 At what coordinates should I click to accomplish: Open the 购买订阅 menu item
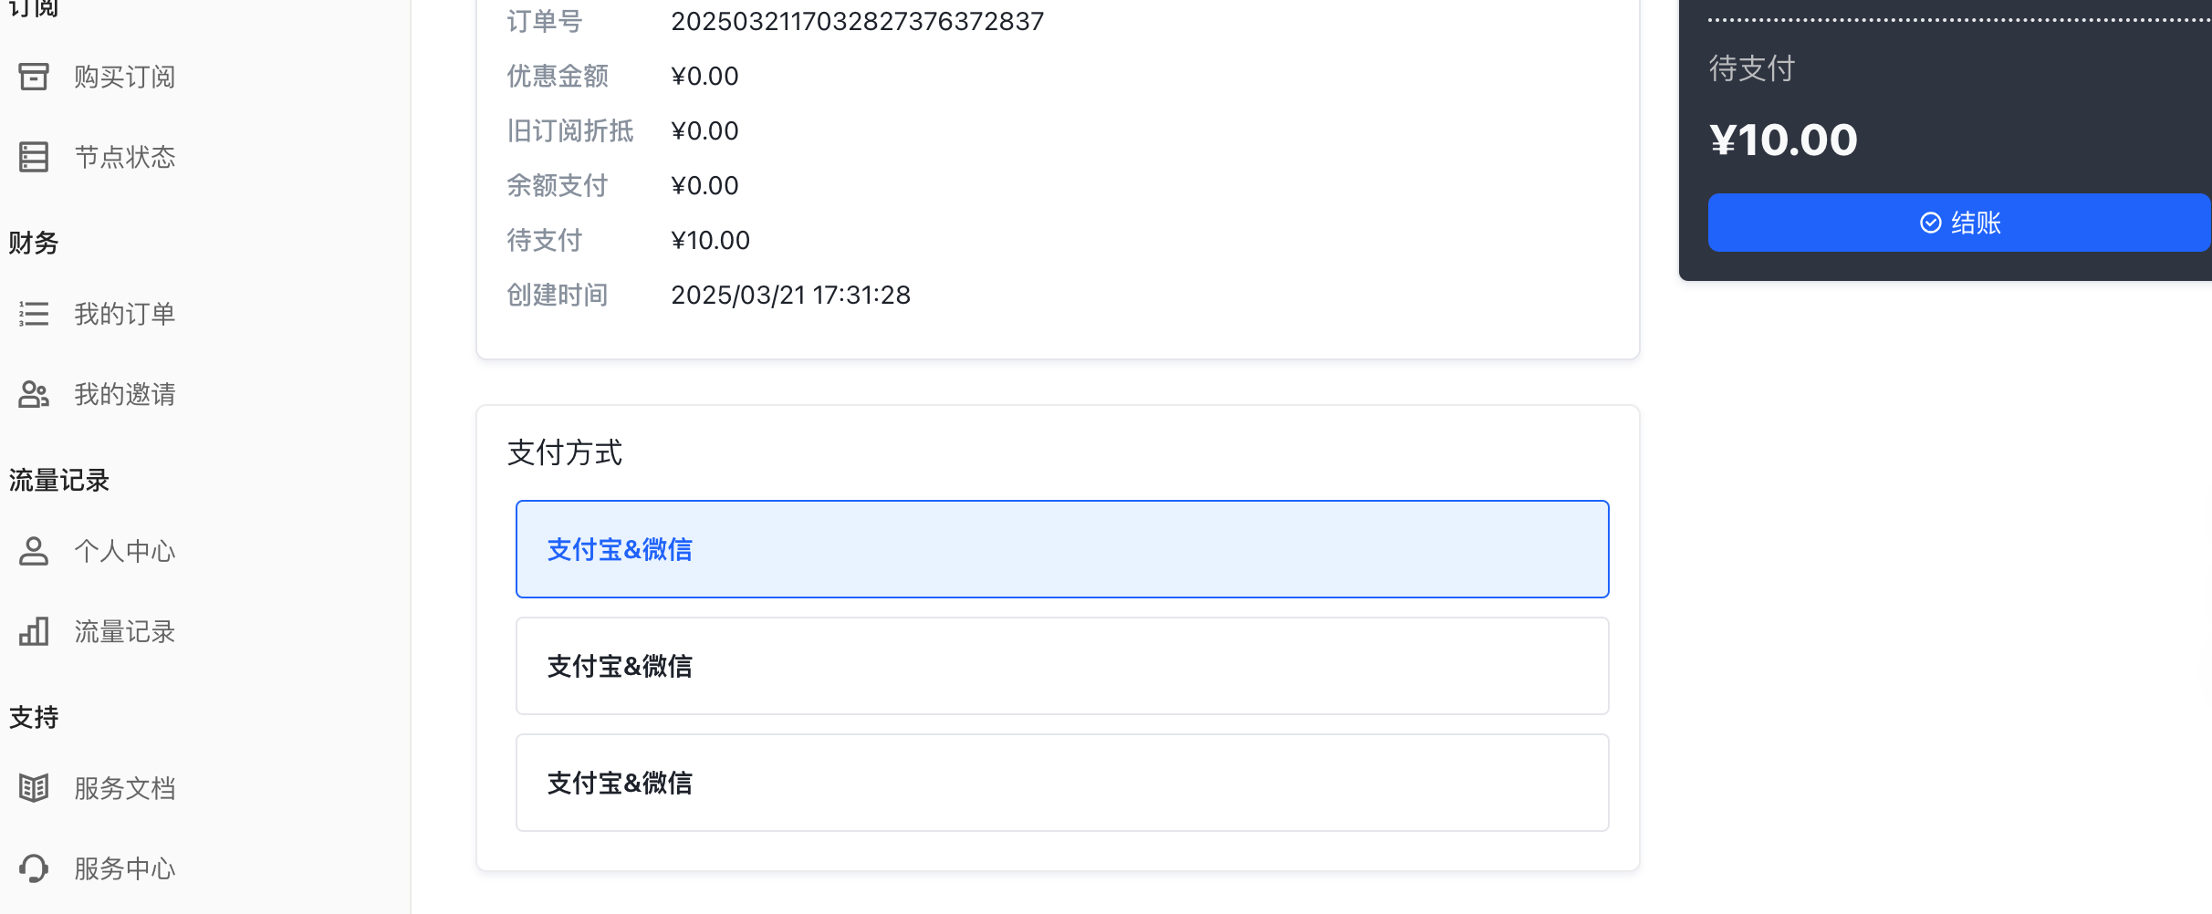pos(125,77)
